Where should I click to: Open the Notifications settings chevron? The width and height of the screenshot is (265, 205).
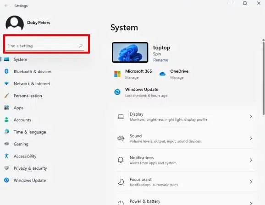pyautogui.click(x=251, y=160)
